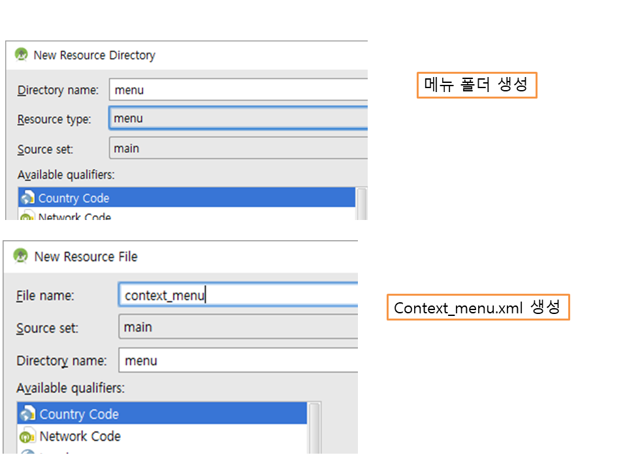
Task: Click Country Code icon in New Resource File list
Action: 28,414
